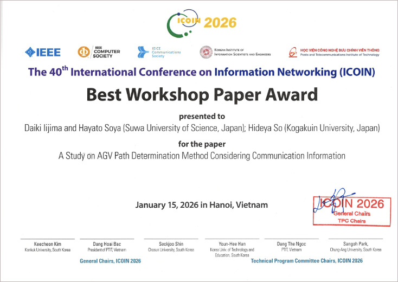Viewport: 398px width, 282px height.
Task: Click the name Sangoh Park
Action: click(x=355, y=244)
